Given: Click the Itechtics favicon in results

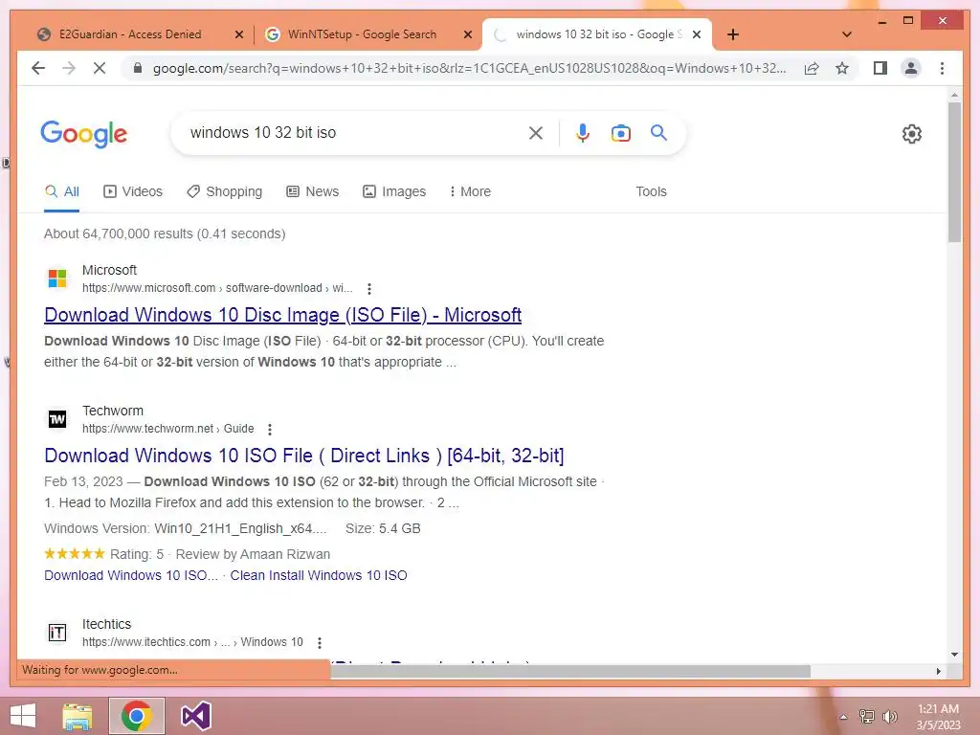Looking at the screenshot, I should [57, 633].
